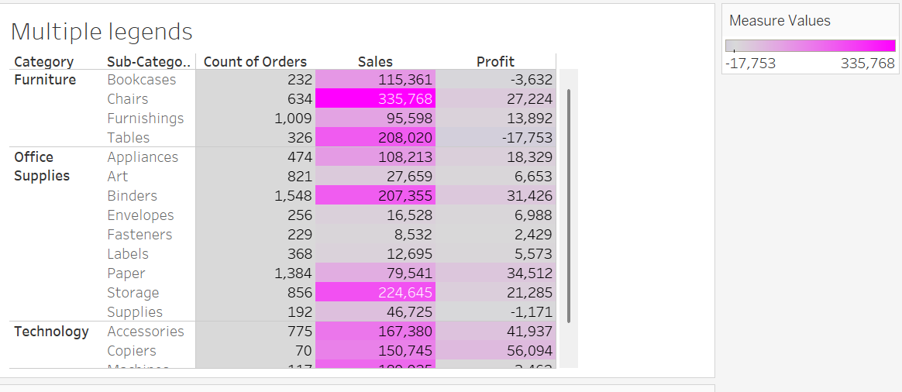Click the Storage sales cell 224,645

(x=376, y=293)
